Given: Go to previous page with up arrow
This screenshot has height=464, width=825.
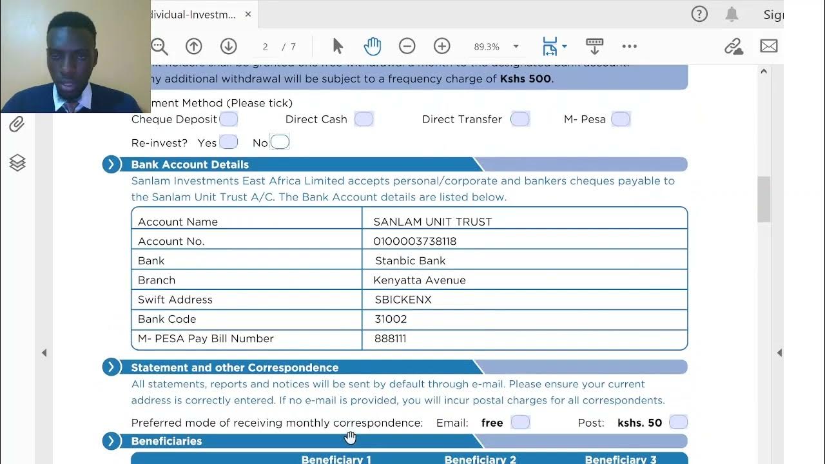Looking at the screenshot, I should (x=194, y=46).
